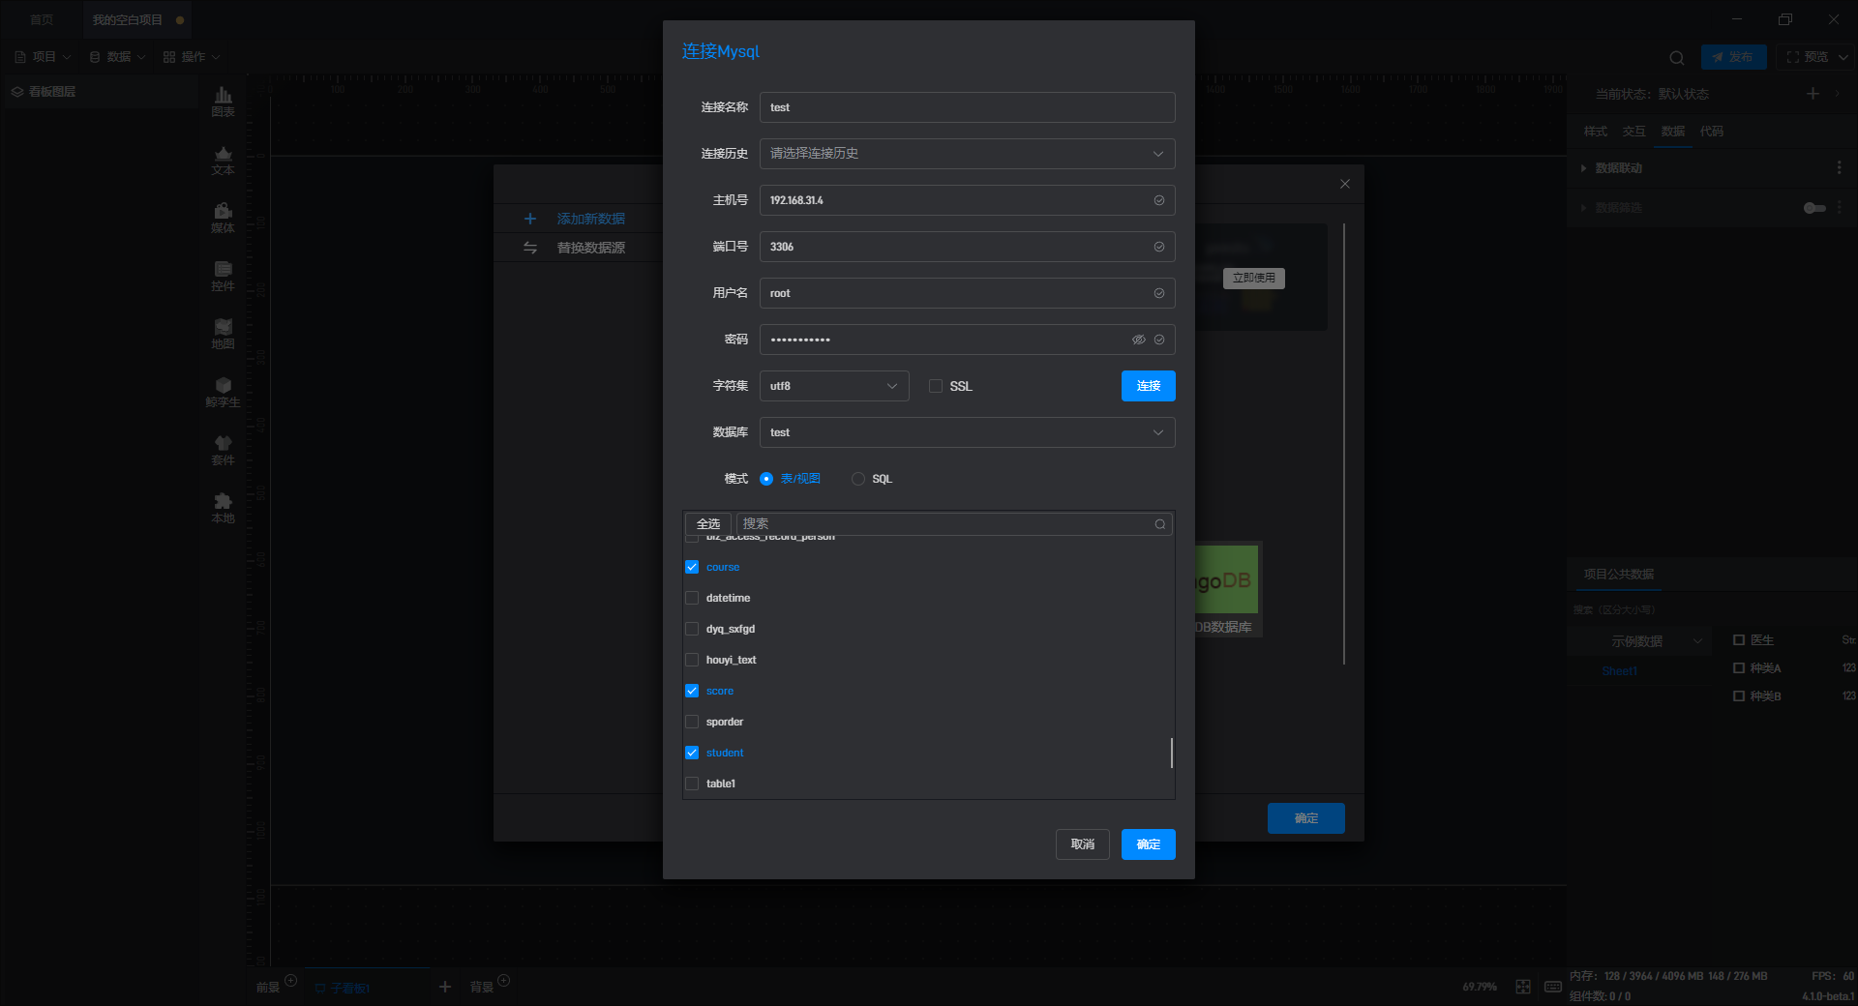The height and width of the screenshot is (1006, 1858).
Task: Uncheck the score table
Action: pos(692,691)
